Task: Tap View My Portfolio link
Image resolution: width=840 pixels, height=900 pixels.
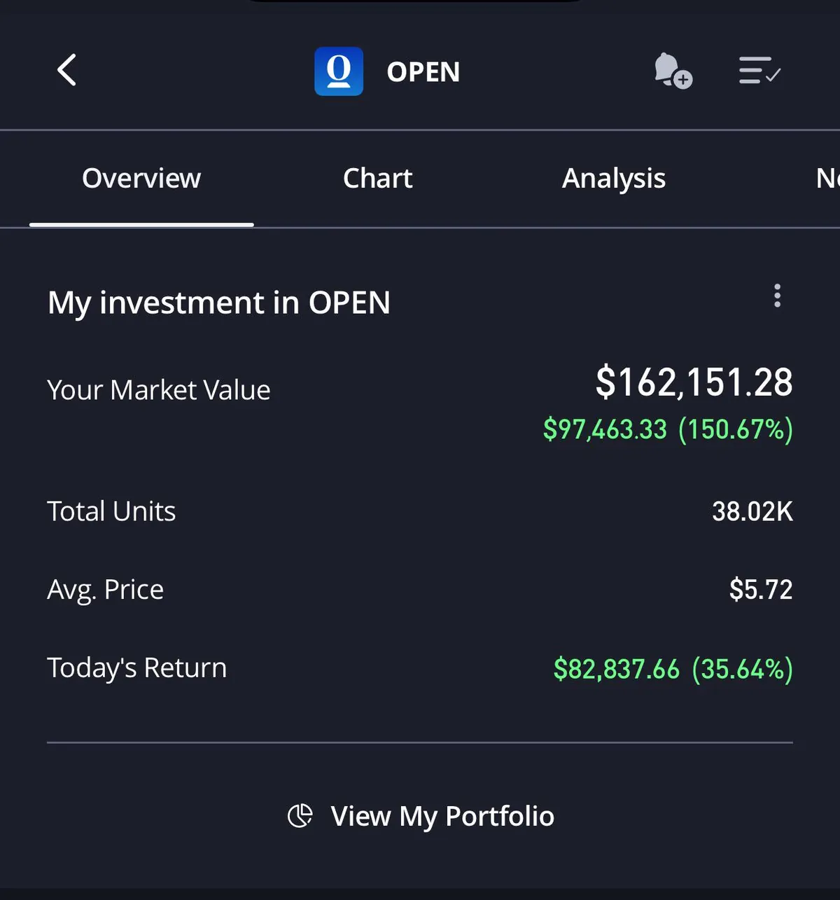Action: point(442,816)
